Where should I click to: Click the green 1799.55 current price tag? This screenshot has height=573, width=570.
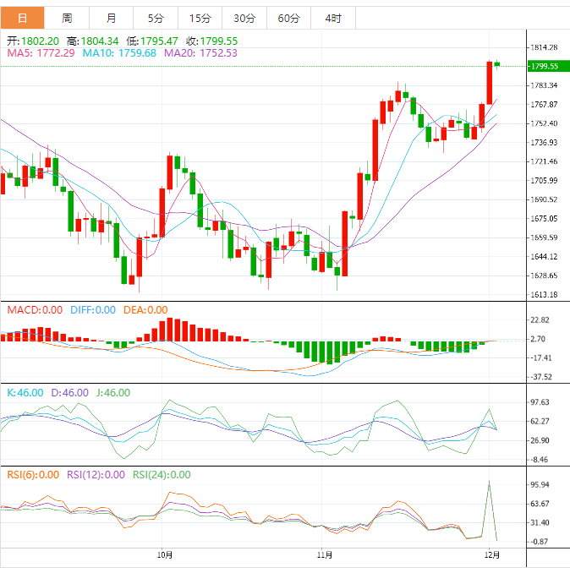pos(548,66)
